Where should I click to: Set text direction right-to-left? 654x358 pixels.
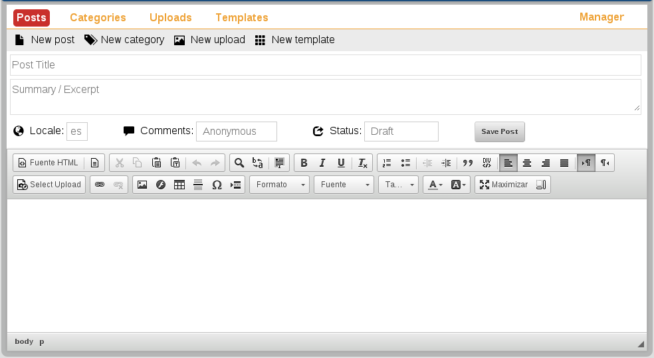[x=605, y=163]
